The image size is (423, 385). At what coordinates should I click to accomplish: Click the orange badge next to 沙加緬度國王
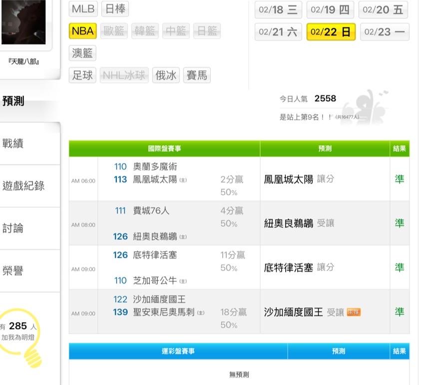(354, 312)
